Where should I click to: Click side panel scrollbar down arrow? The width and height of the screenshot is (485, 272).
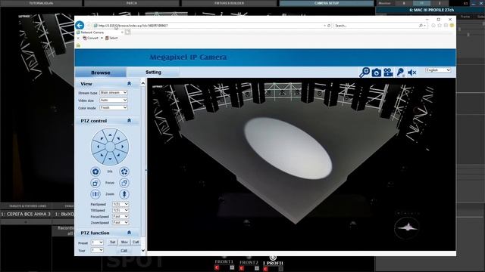click(x=143, y=250)
